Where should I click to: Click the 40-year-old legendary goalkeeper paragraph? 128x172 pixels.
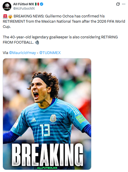[60, 40]
